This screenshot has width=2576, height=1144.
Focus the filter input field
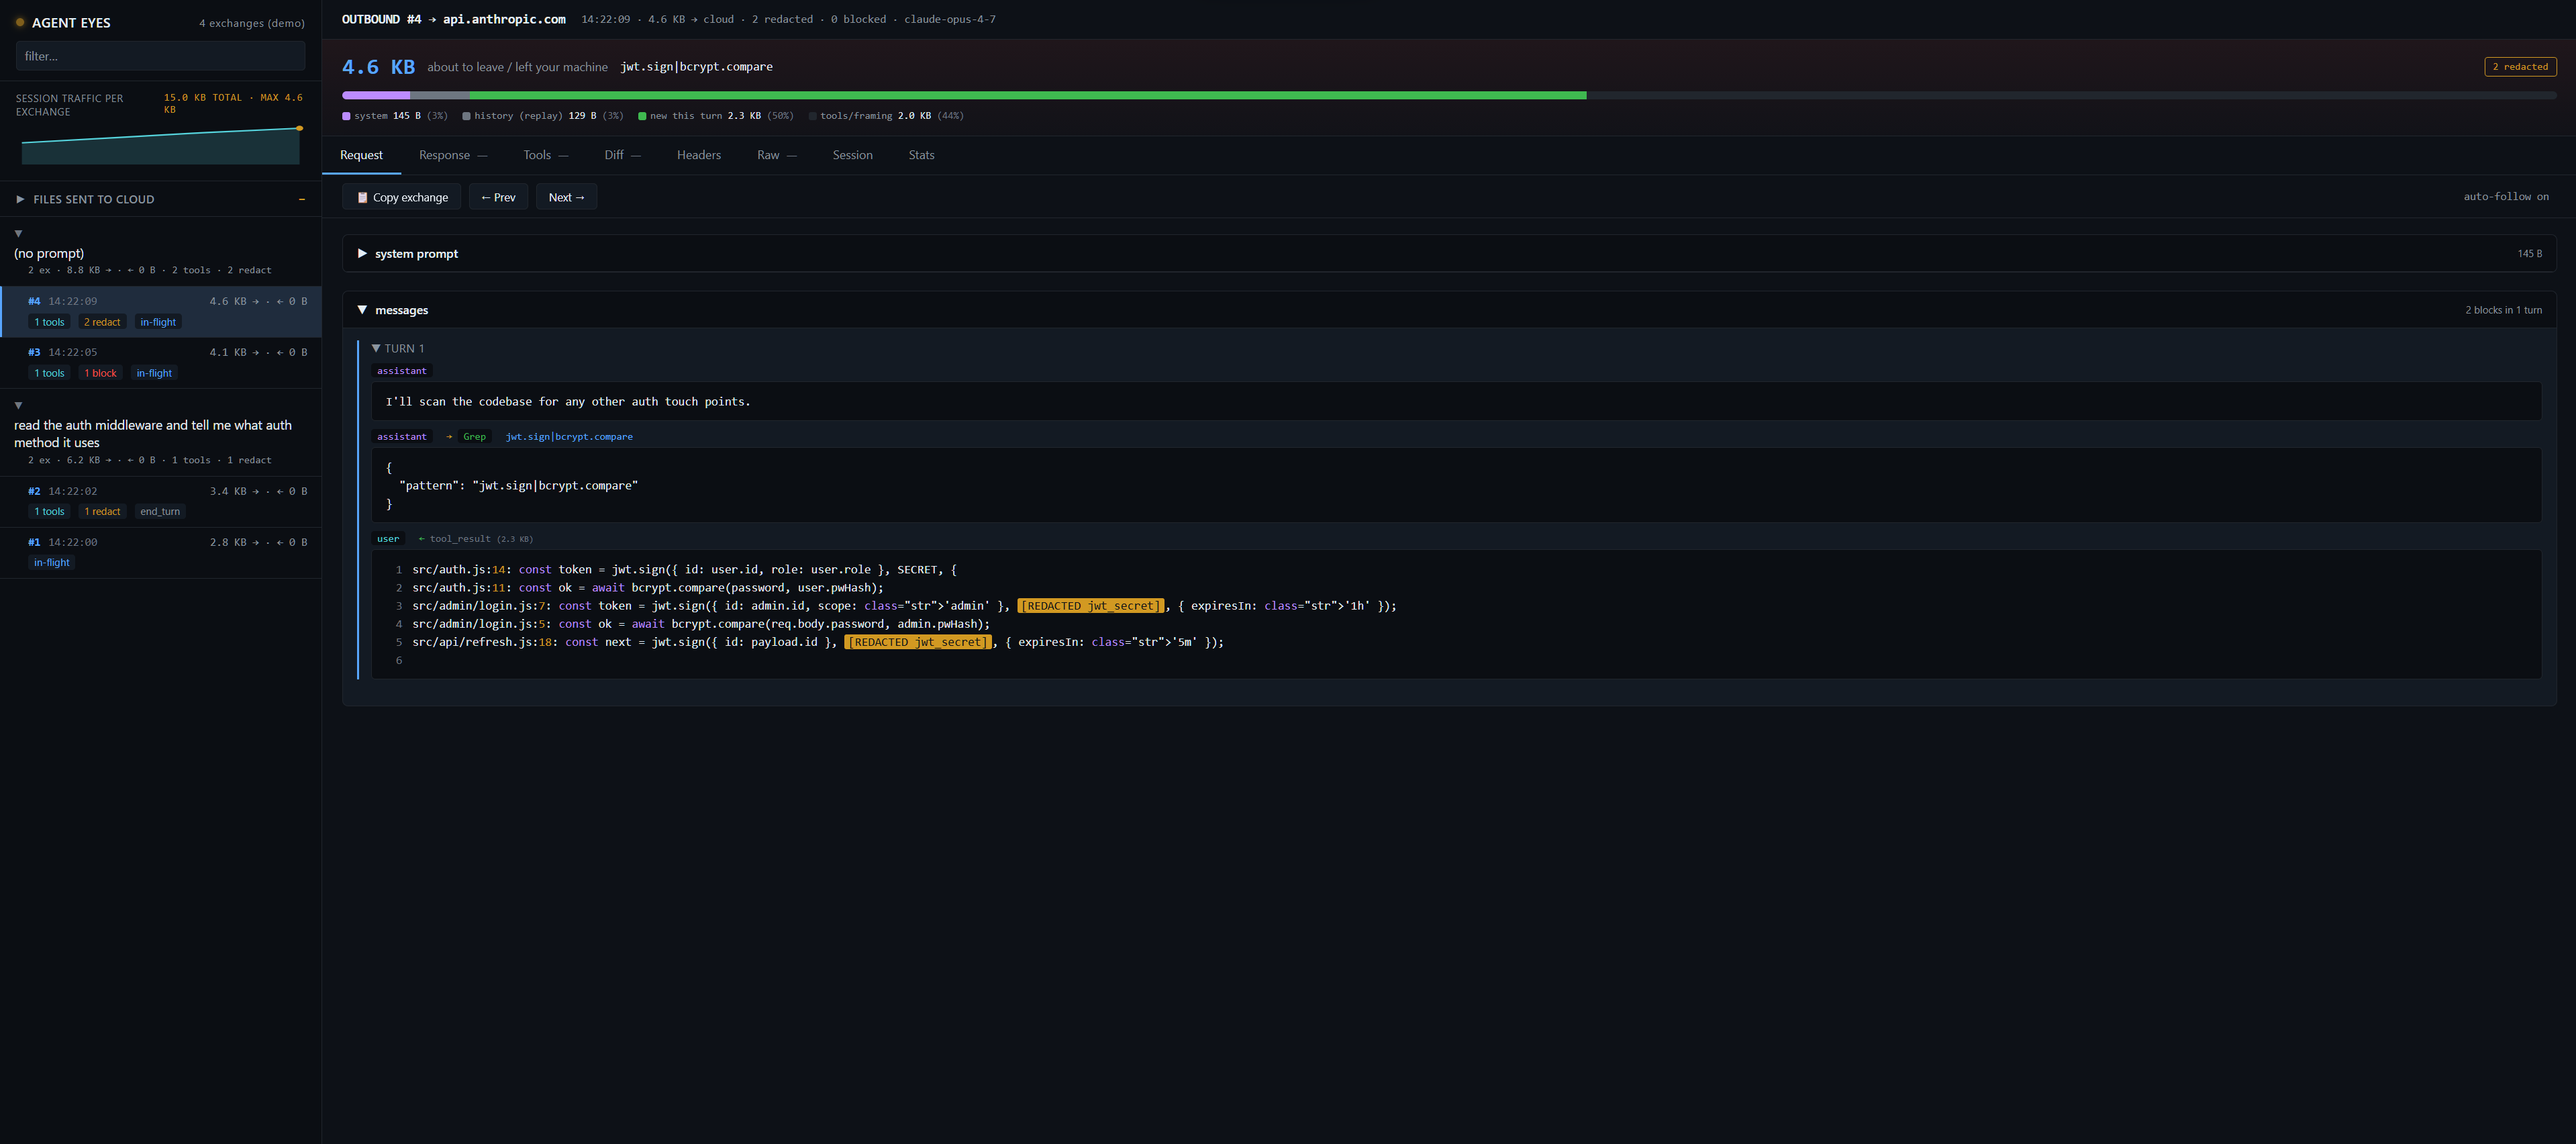point(160,56)
